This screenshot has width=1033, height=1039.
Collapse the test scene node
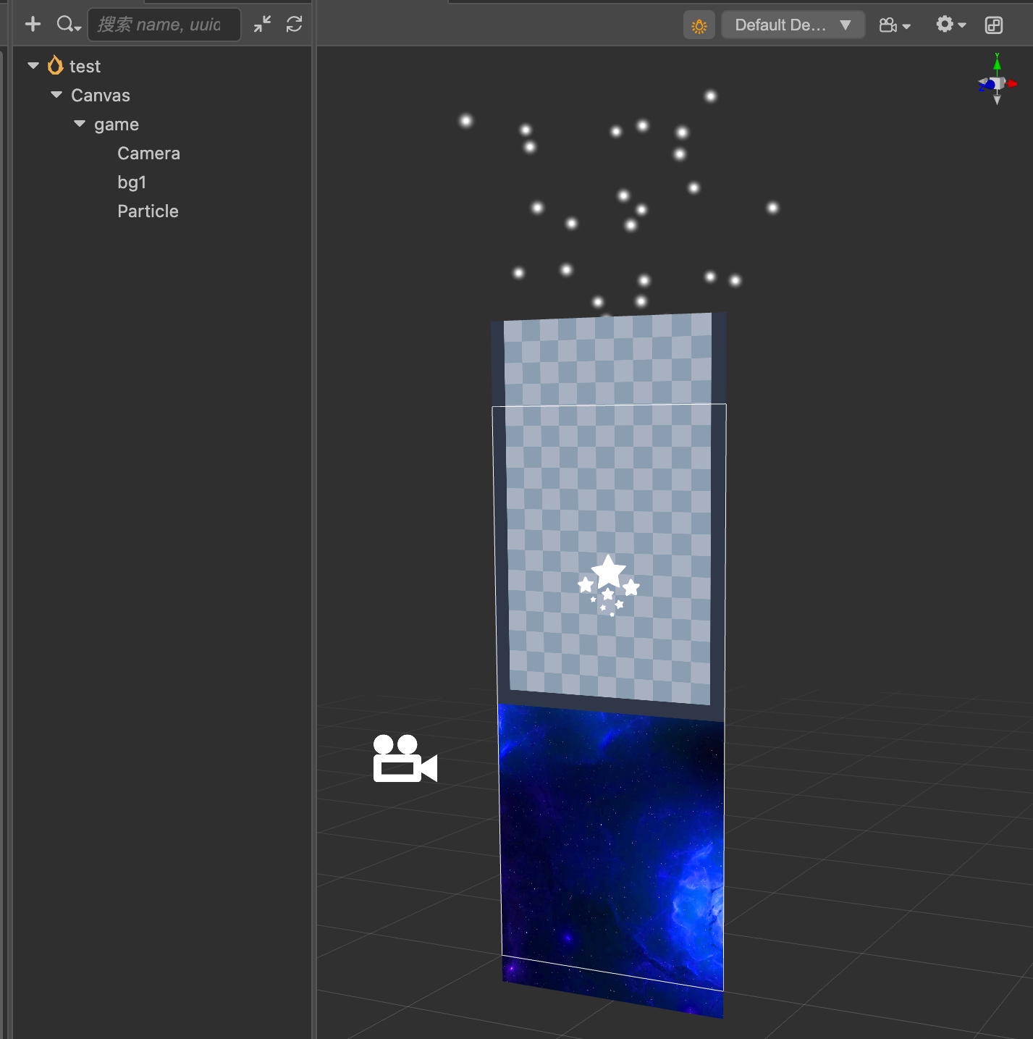(x=33, y=66)
